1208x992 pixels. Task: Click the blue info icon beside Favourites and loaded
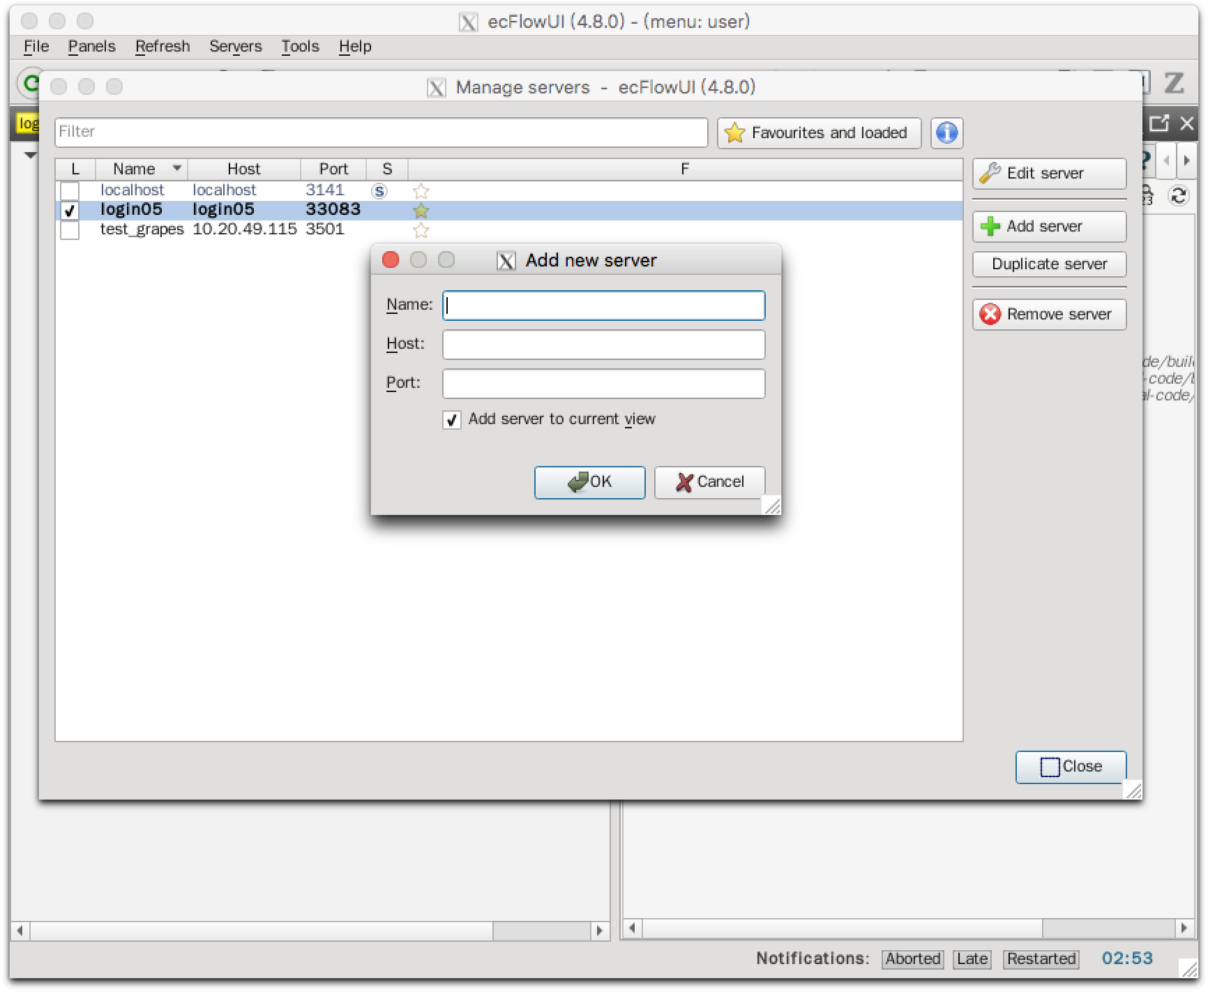pos(946,133)
